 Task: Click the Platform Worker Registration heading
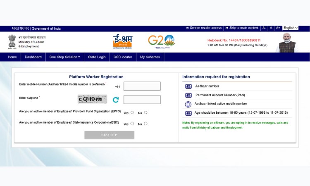pyautogui.click(x=96, y=77)
